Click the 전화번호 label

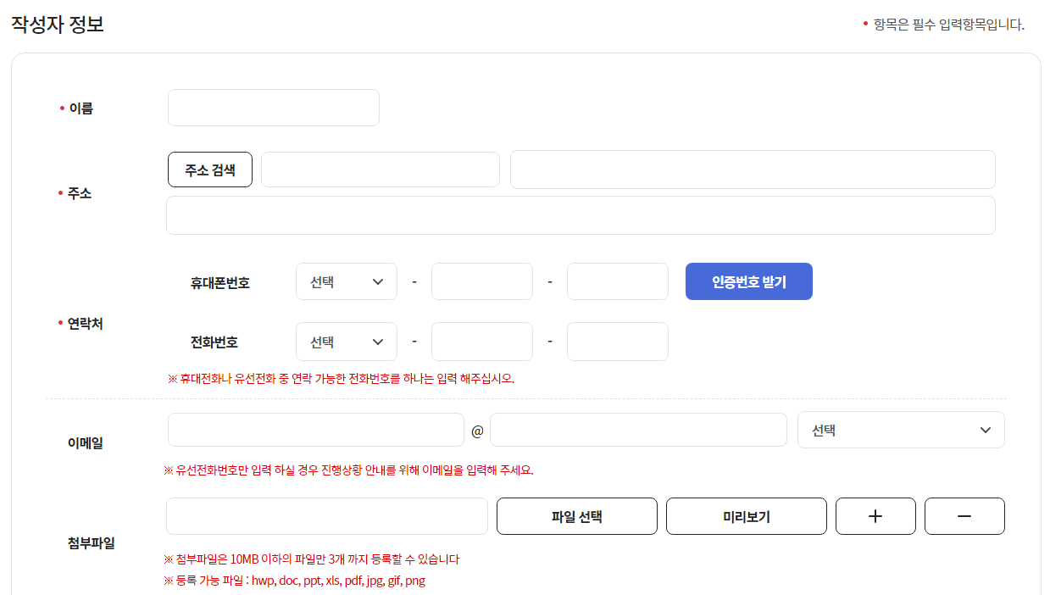tap(214, 342)
